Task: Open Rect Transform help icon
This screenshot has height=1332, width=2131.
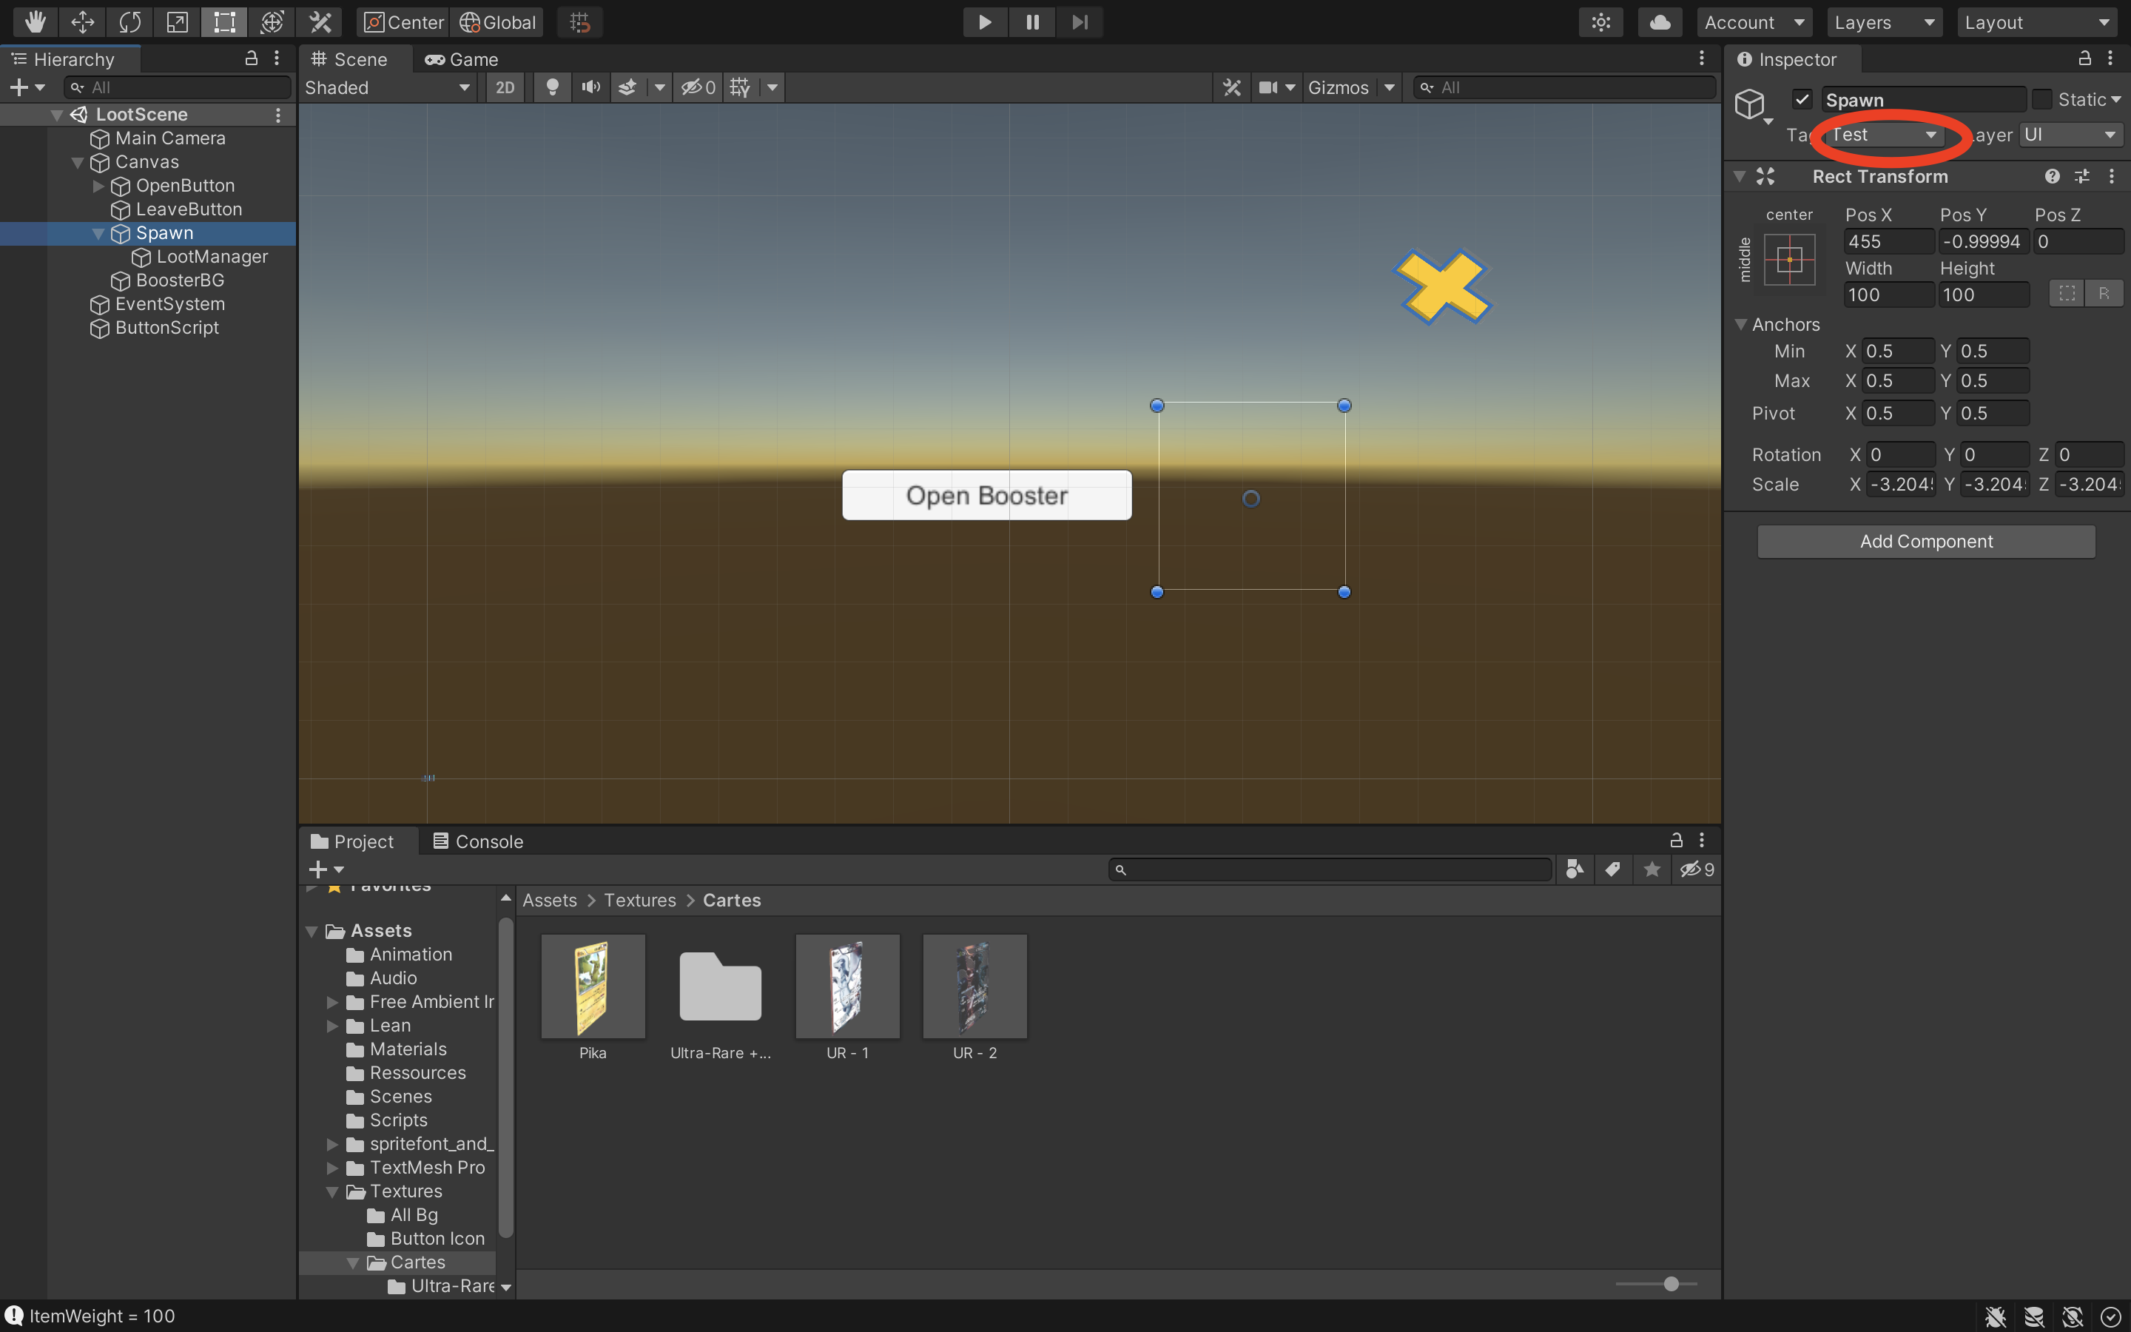Action: [2052, 176]
